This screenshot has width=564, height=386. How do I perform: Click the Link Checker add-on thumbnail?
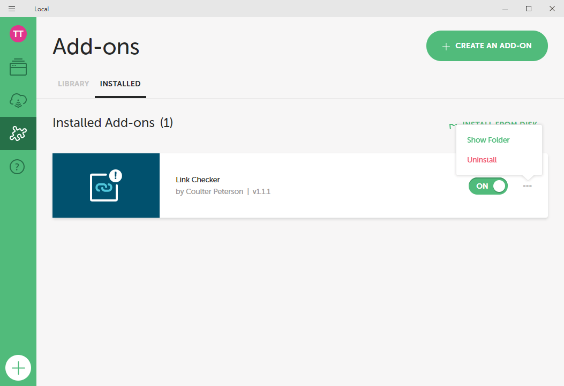[x=106, y=185]
